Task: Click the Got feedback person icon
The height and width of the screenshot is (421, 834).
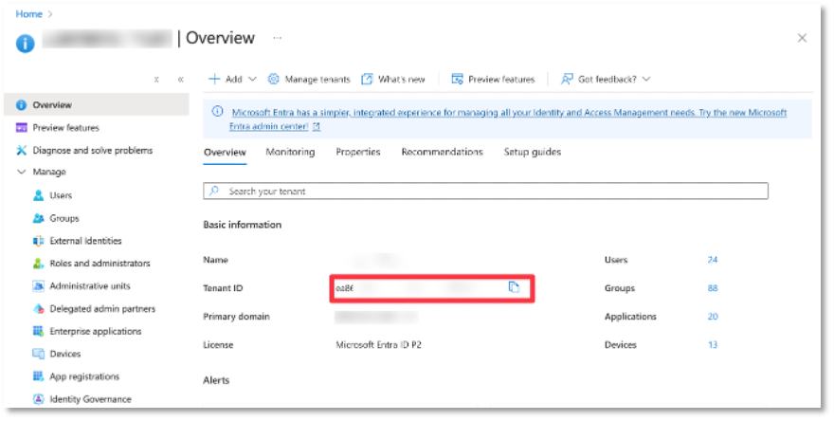Action: click(567, 80)
